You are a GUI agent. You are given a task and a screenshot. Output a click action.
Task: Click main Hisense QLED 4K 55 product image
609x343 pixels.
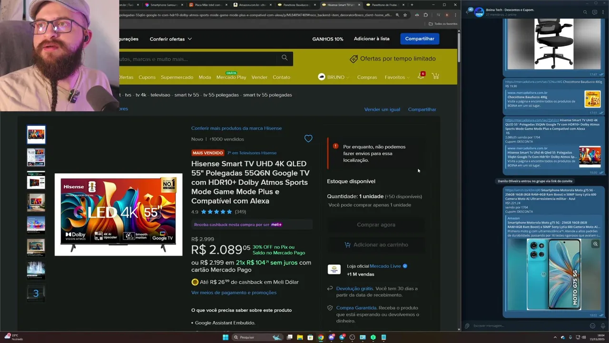(x=118, y=214)
